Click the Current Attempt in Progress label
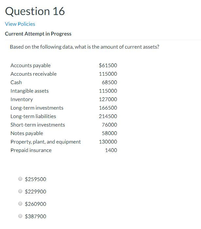The image size is (201, 229). point(38,34)
